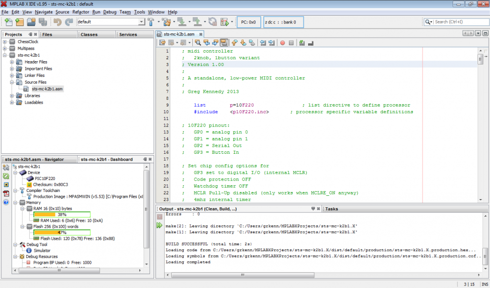Select the Simulator debug tool entry
This screenshot has width=490, height=288.
pos(42,251)
